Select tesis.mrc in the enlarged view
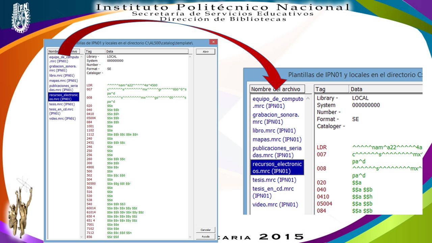The image size is (432, 243). click(274, 180)
